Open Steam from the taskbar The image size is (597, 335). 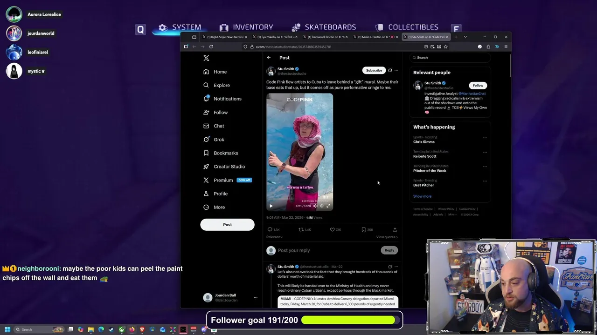111,329
